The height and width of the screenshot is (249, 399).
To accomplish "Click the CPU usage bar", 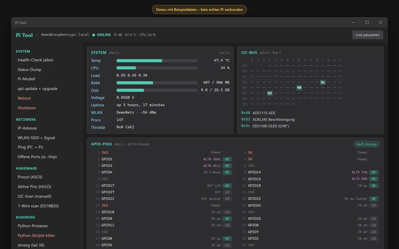I will tap(157, 68).
